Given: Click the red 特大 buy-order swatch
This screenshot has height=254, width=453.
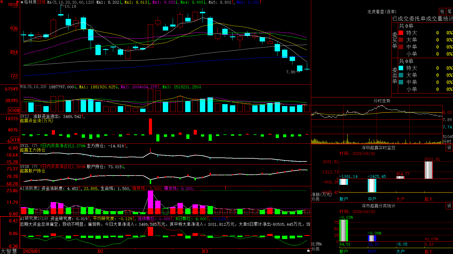Looking at the screenshot, I should pyautogui.click(x=401, y=33).
